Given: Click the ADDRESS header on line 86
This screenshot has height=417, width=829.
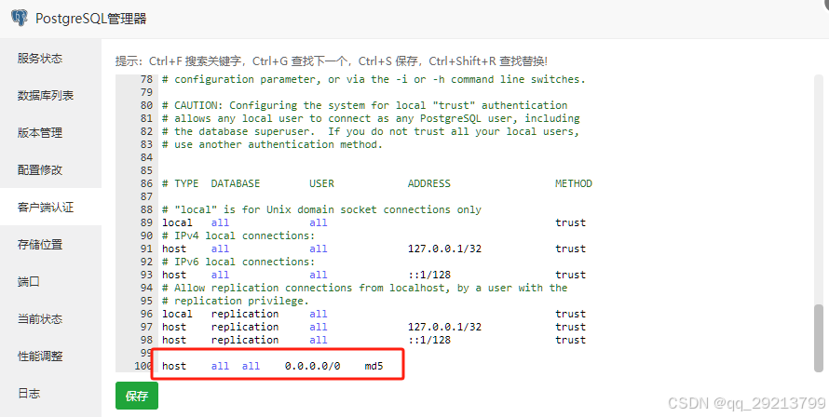Looking at the screenshot, I should tap(429, 183).
